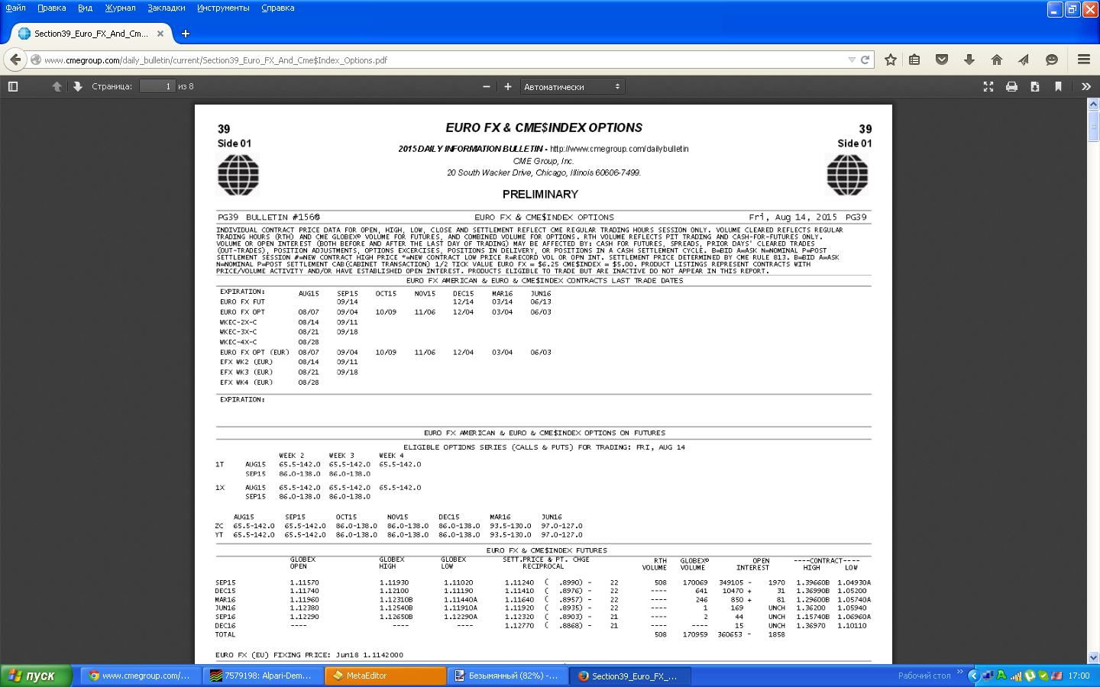Open the Вид menu
The width and height of the screenshot is (1100, 687).
(x=85, y=8)
